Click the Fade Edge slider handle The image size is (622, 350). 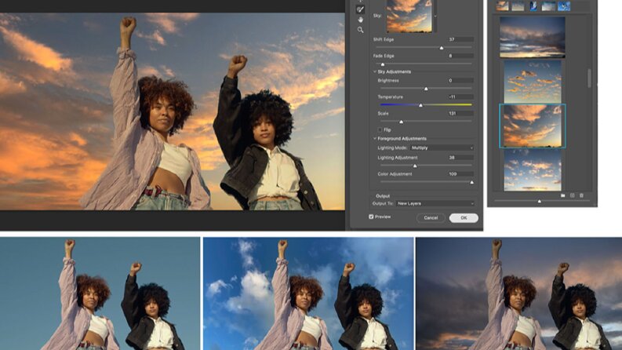pyautogui.click(x=383, y=64)
